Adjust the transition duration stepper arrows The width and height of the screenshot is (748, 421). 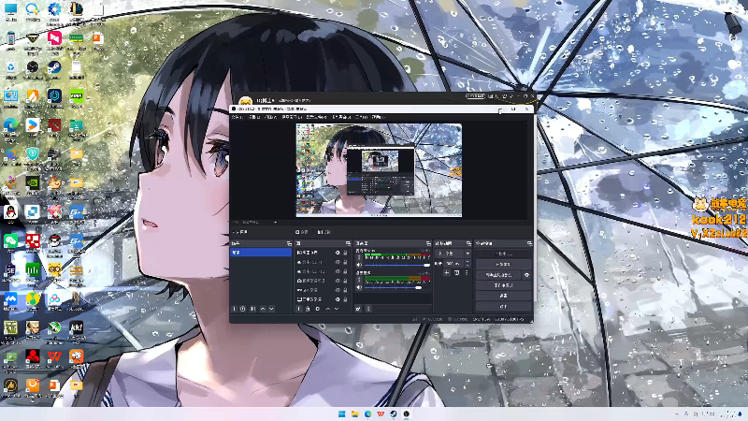pos(467,264)
